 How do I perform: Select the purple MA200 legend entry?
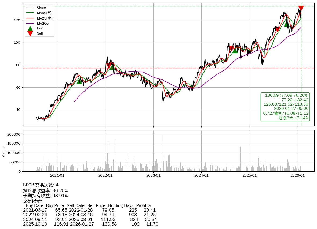[x=43, y=23]
